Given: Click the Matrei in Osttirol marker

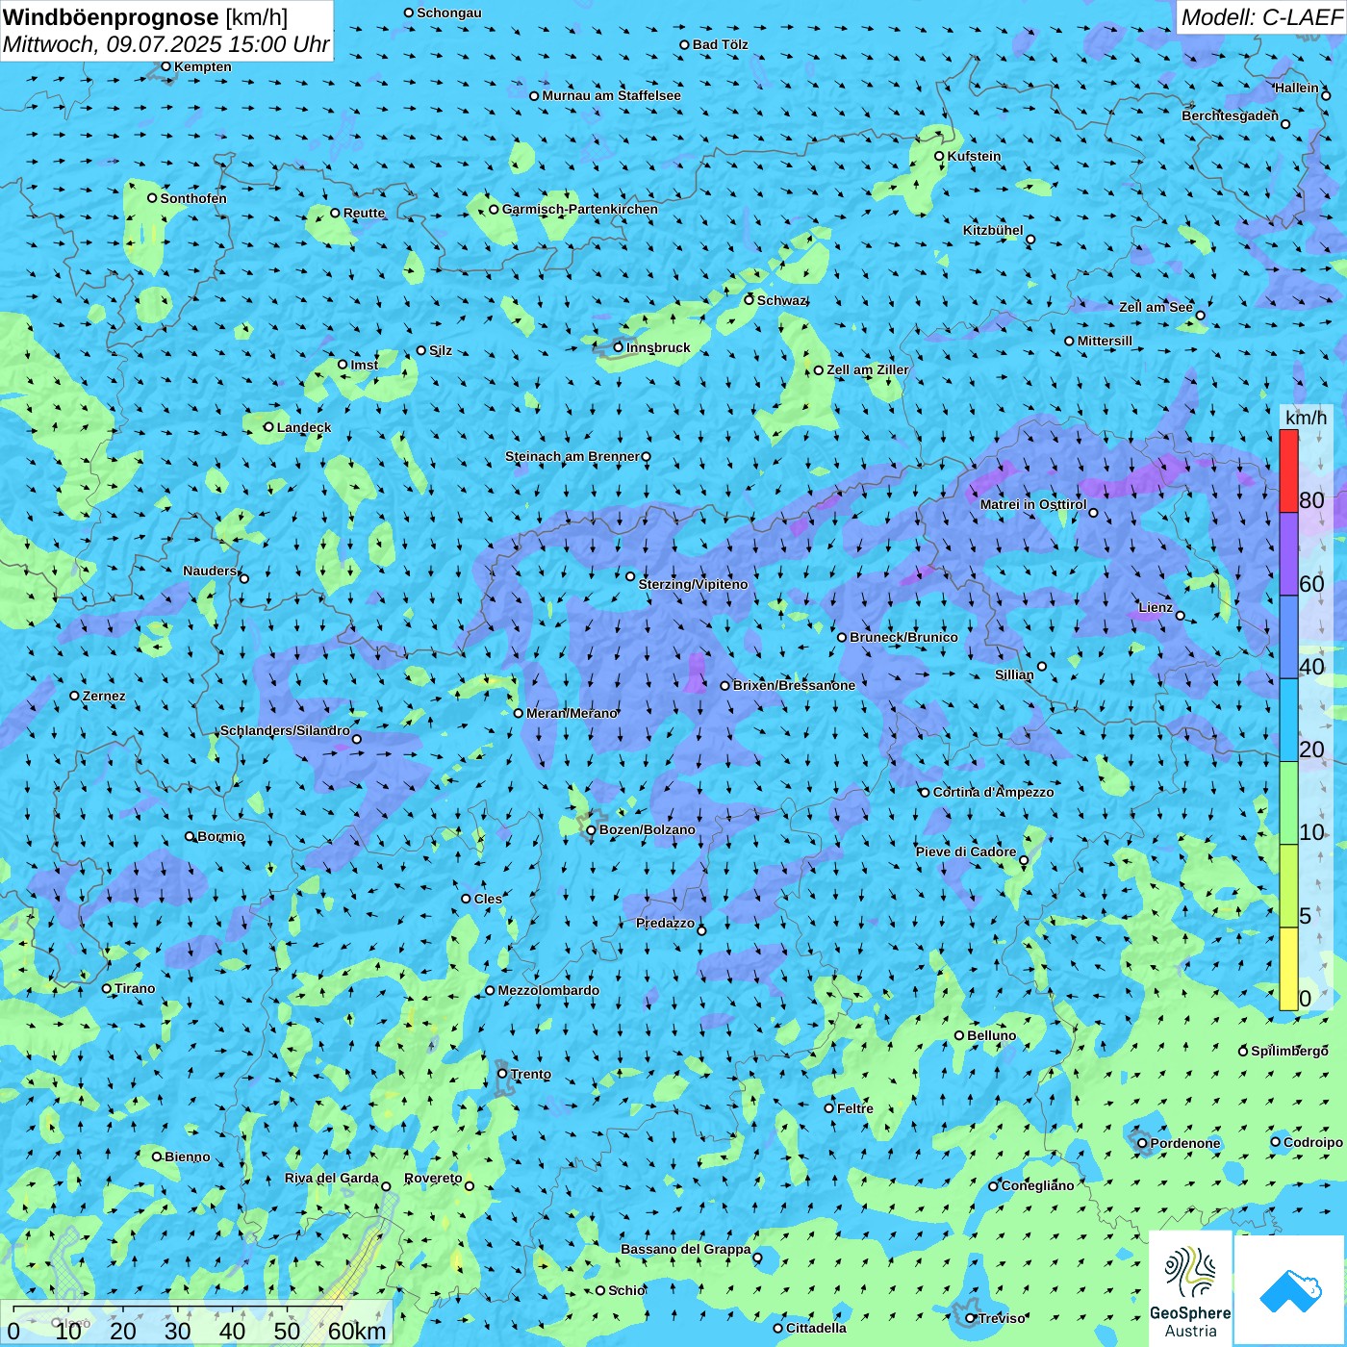Looking at the screenshot, I should click(1093, 512).
